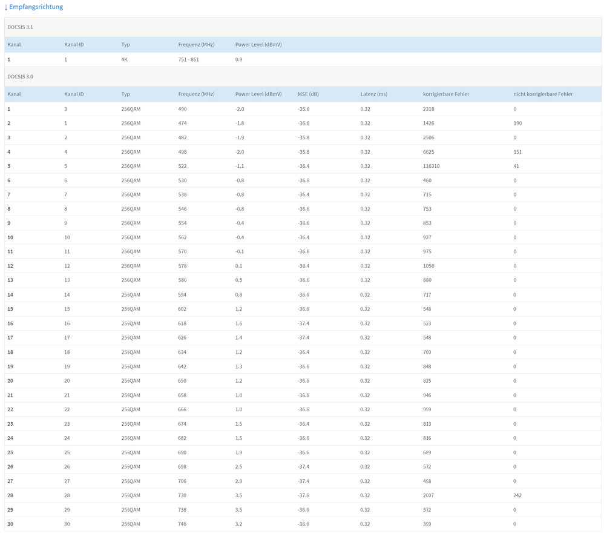The width and height of the screenshot is (604, 533).
Task: Click correctable errors value 2318
Action: pos(428,109)
